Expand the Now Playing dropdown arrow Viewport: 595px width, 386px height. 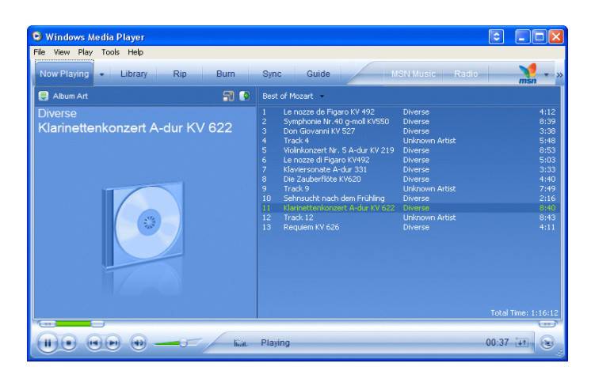[x=102, y=74]
